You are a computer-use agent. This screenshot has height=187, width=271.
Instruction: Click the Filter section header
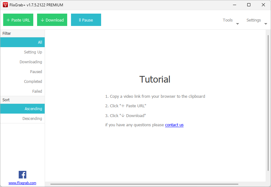click(23, 34)
